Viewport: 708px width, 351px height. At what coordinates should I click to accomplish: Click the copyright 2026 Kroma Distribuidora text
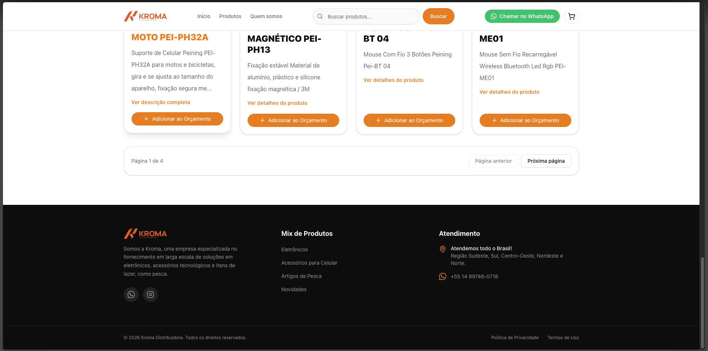(185, 338)
